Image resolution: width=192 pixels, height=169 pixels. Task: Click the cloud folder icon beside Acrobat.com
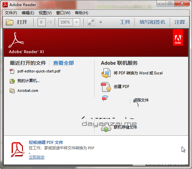pyautogui.click(x=12, y=91)
